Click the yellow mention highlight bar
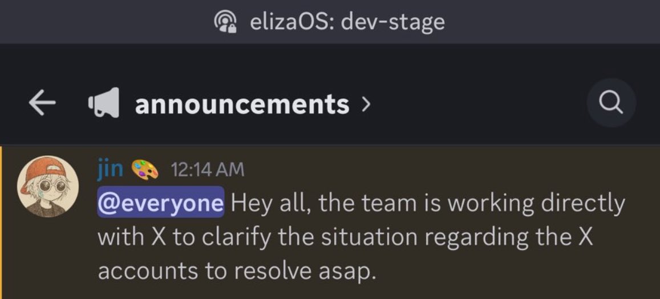Image resolution: width=660 pixels, height=299 pixels. click(2, 223)
